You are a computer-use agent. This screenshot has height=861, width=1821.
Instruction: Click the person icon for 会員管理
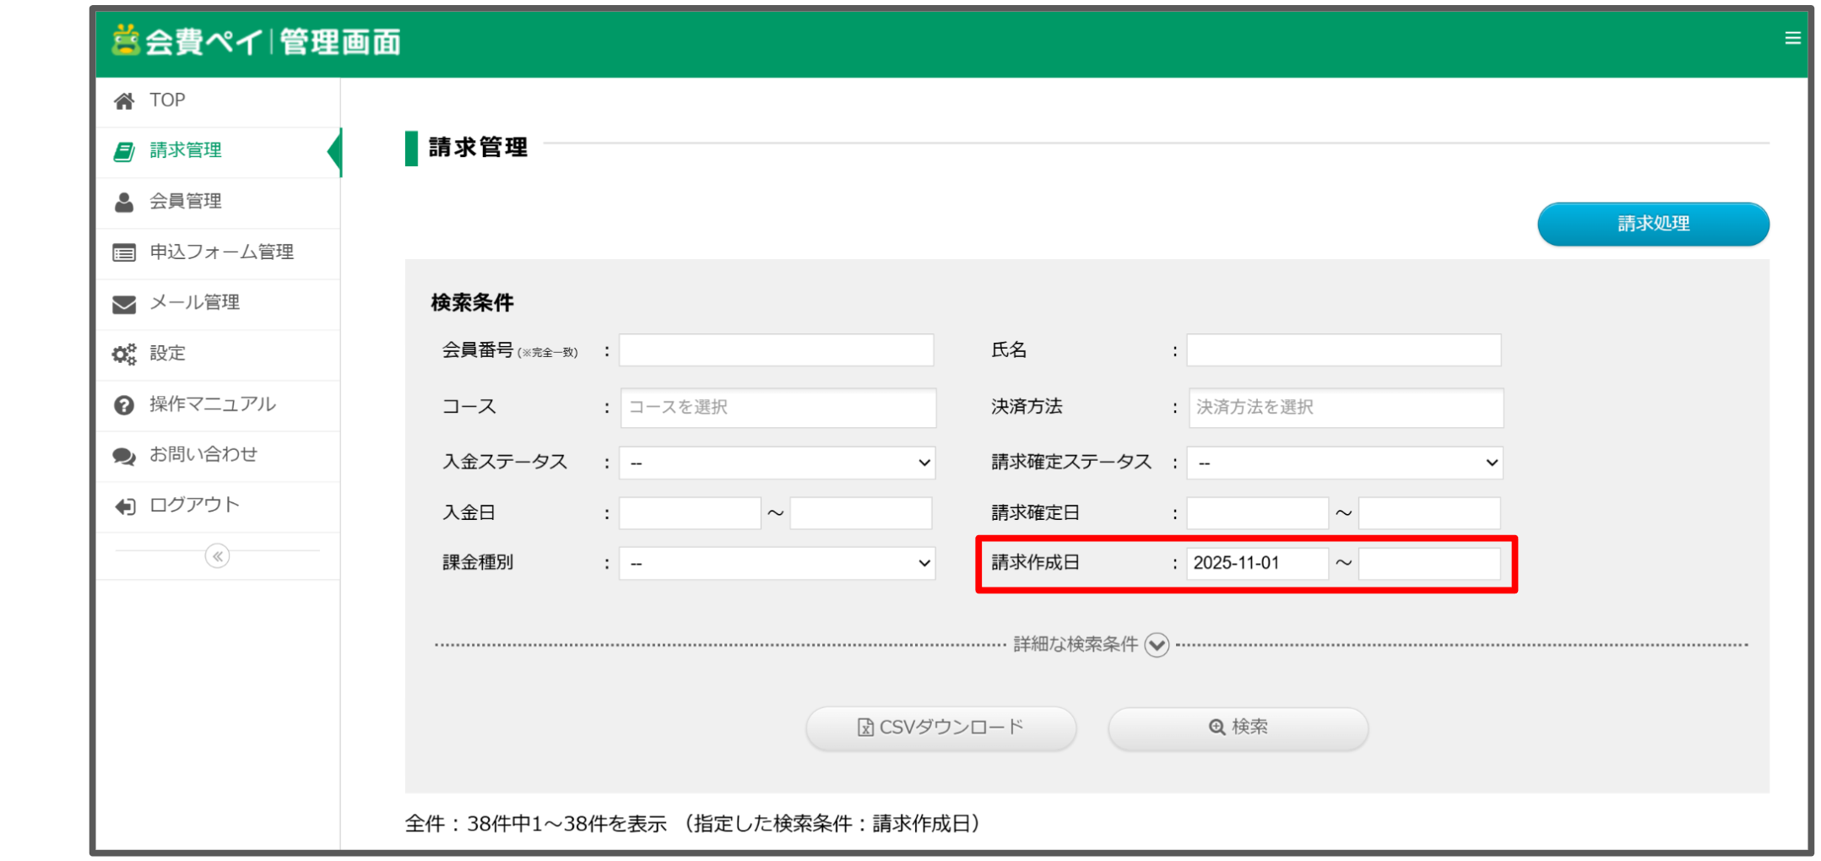124,203
